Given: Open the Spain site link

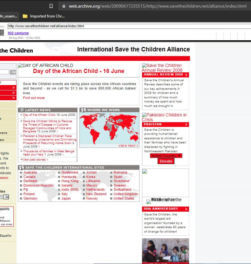Looking at the screenshot, I should coord(118,177).
